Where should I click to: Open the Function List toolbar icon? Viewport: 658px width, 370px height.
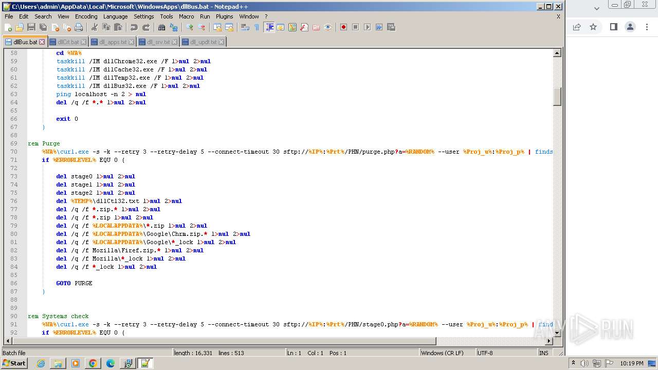click(x=304, y=27)
